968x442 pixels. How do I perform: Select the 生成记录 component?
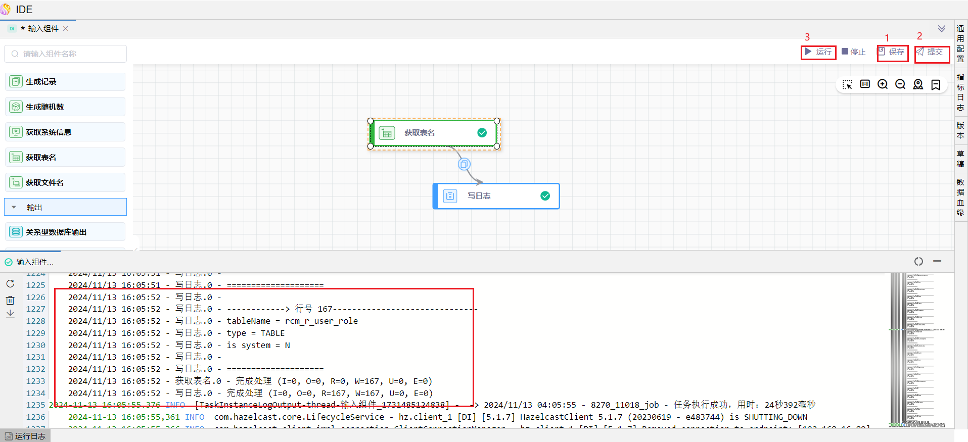(65, 82)
